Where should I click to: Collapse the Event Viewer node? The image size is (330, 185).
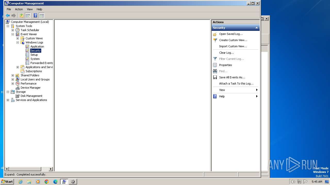pos(13,34)
